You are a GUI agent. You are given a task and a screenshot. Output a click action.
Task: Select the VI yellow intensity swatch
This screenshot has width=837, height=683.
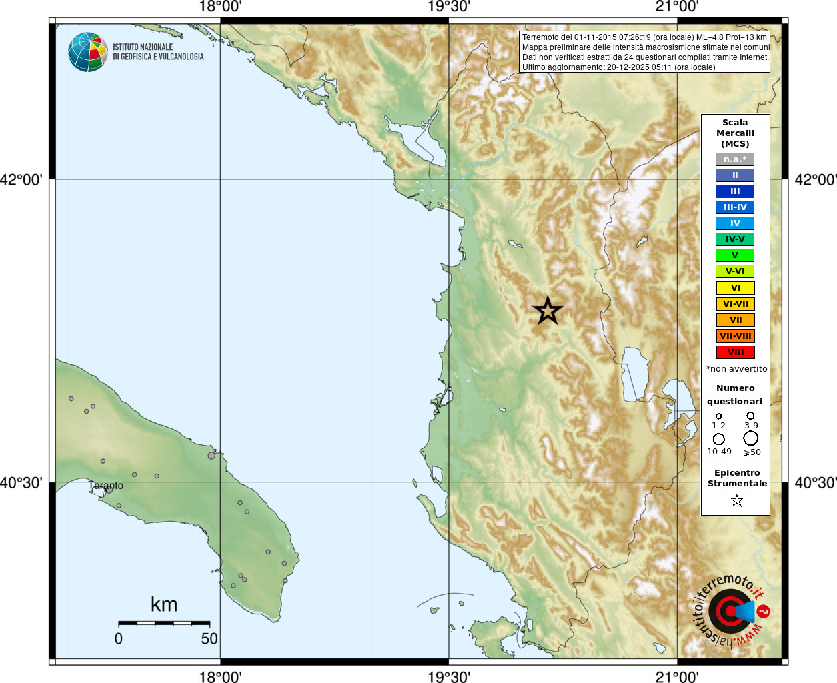tap(735, 288)
